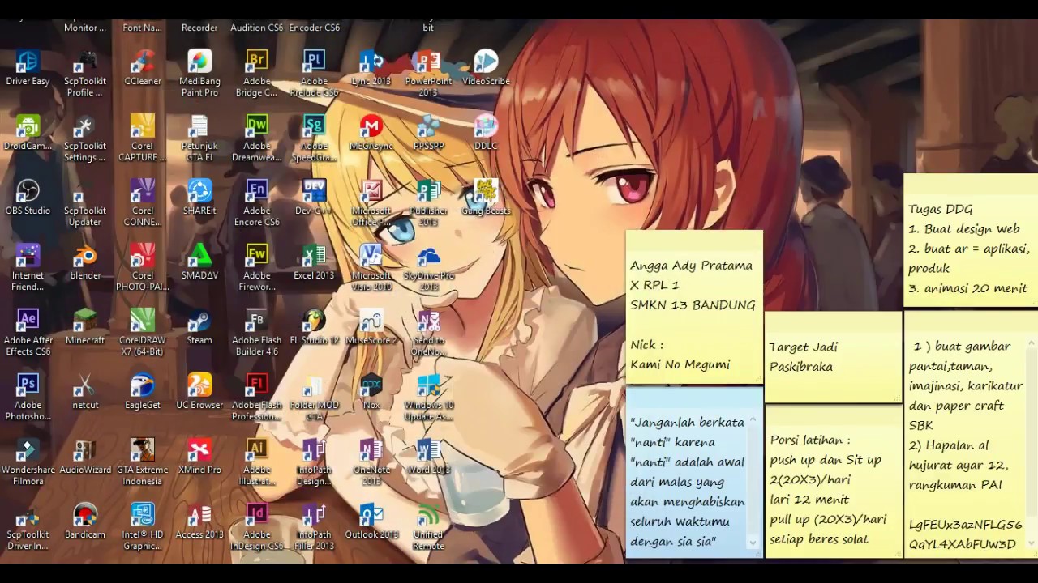Image resolution: width=1038 pixels, height=583 pixels.
Task: Open Adobe Prelude CS6 shortcut
Action: (x=314, y=74)
